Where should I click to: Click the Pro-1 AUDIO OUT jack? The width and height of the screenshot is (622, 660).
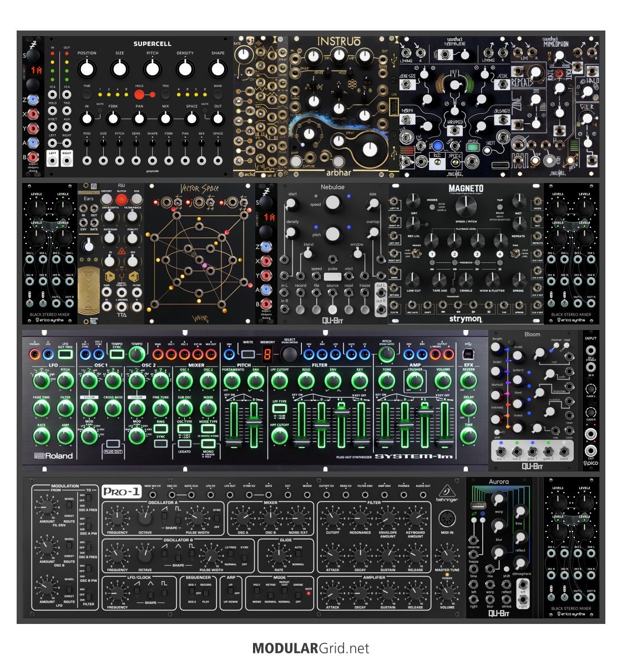(423, 495)
